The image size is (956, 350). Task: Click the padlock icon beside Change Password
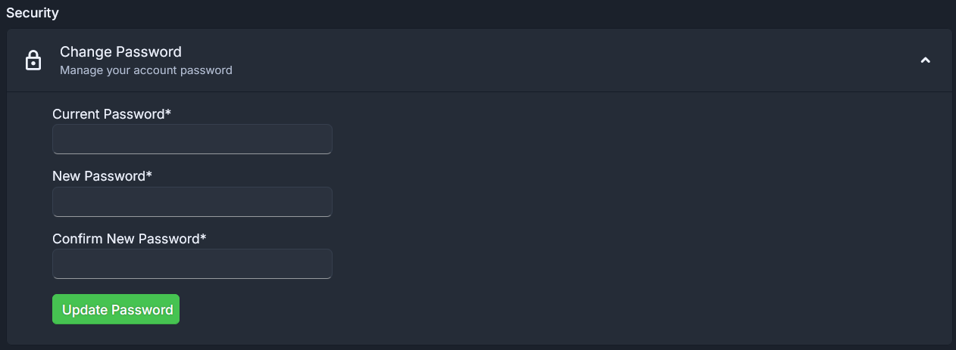[x=33, y=60]
